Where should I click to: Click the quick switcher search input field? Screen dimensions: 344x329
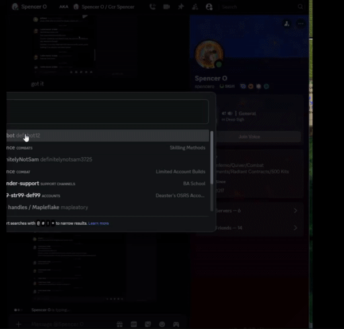pos(108,112)
